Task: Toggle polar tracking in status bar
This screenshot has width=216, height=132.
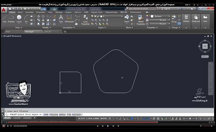Action: pos(132,119)
